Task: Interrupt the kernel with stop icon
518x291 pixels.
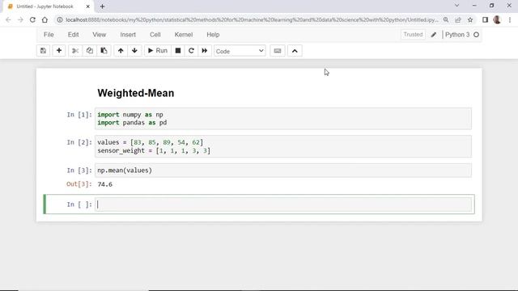Action: click(x=178, y=51)
